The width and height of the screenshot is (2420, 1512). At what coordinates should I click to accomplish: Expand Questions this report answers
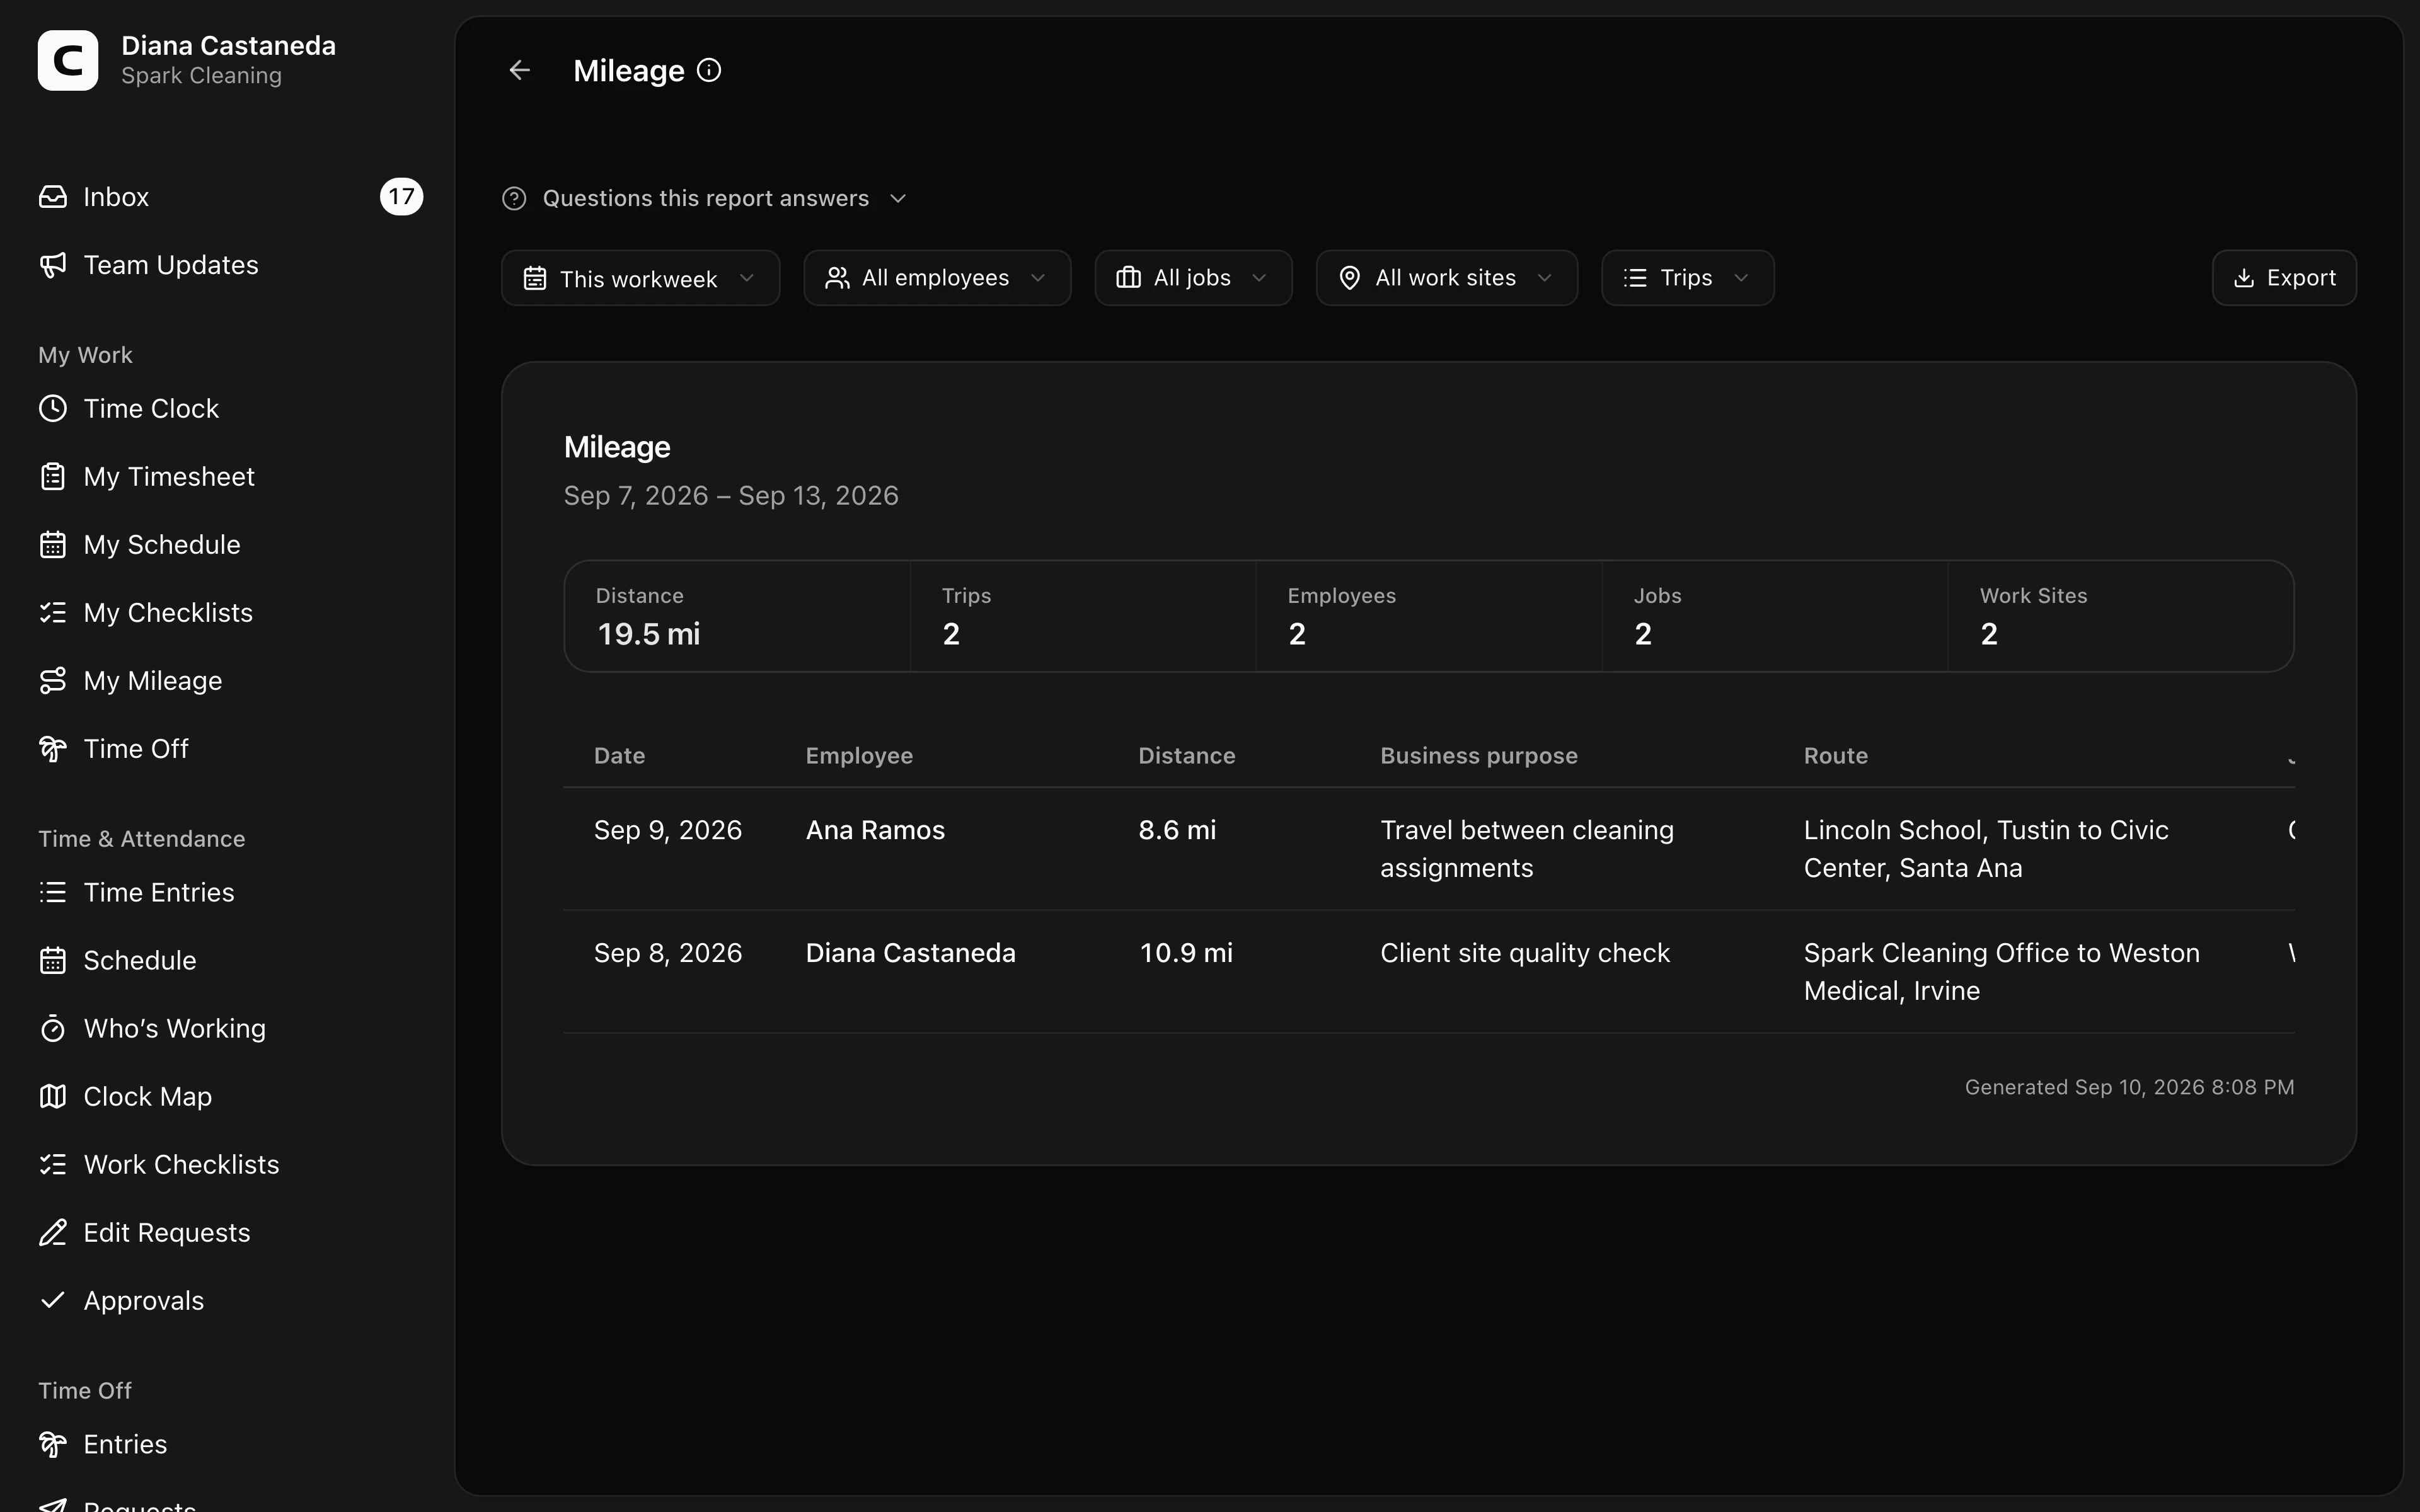[x=705, y=199]
